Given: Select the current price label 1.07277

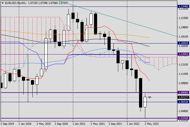Looking at the screenshot, I should pos(184,97).
